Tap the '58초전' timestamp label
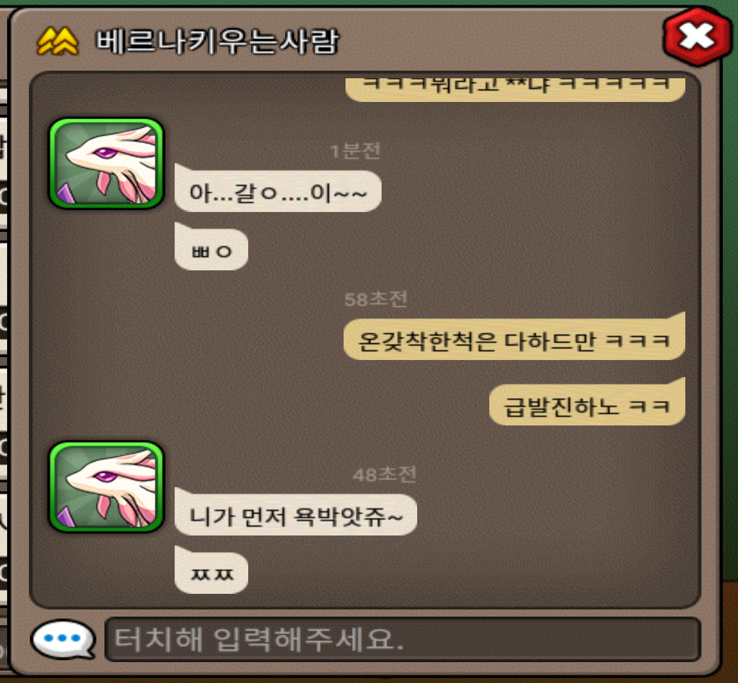This screenshot has width=738, height=683. tap(376, 299)
